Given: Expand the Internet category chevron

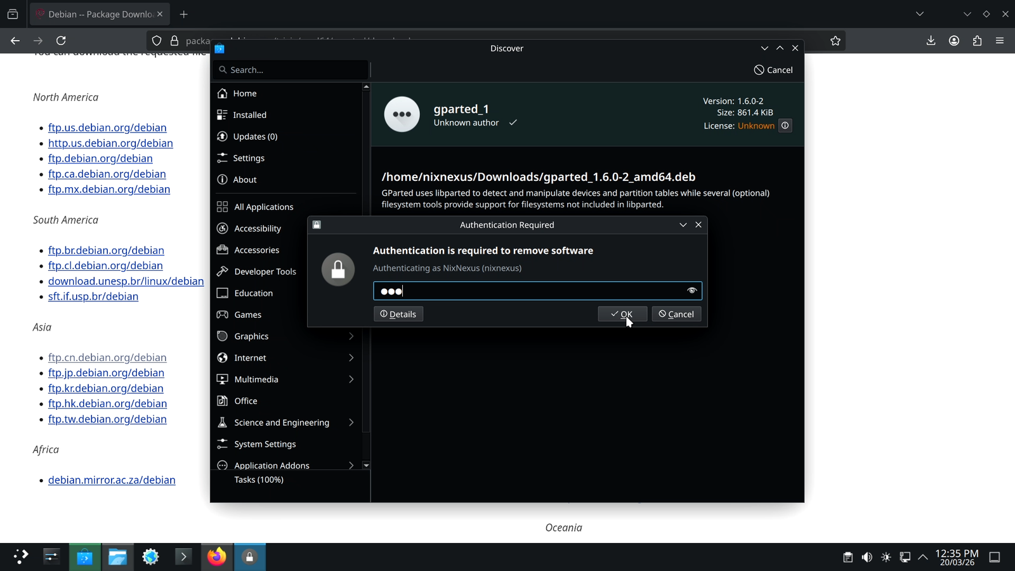Looking at the screenshot, I should (351, 358).
